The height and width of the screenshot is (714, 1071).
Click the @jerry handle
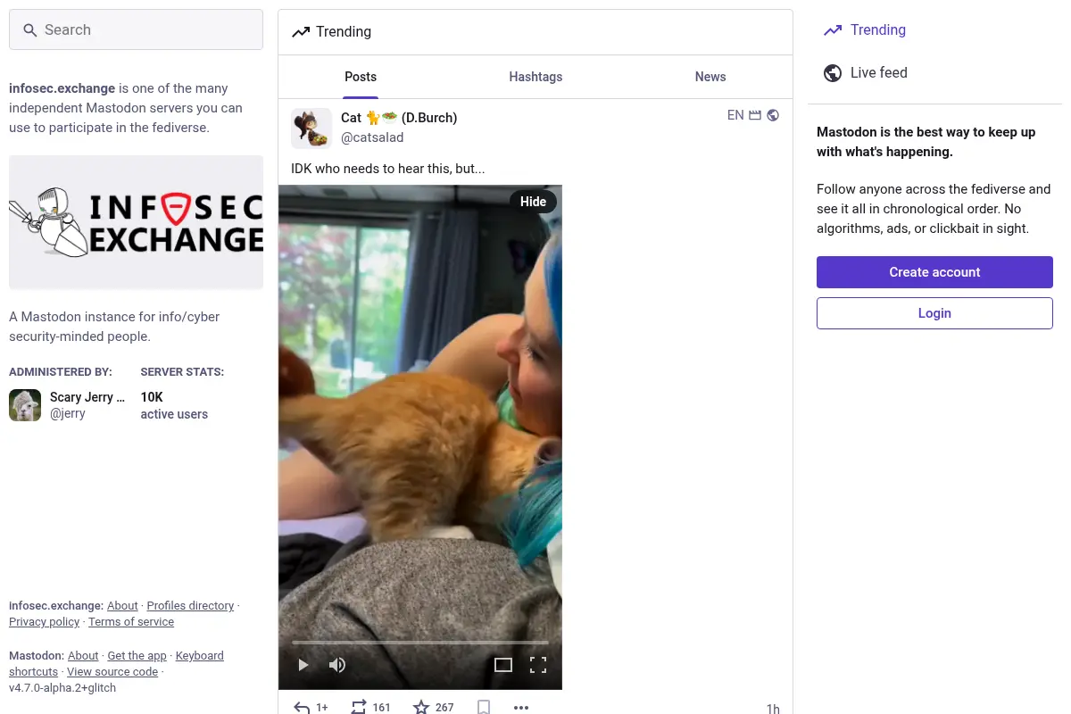click(x=68, y=414)
